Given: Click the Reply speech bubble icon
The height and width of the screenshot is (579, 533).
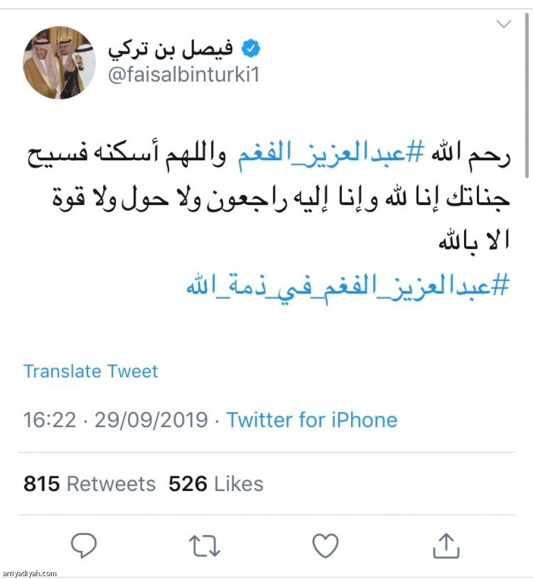Looking at the screenshot, I should pos(84,543).
